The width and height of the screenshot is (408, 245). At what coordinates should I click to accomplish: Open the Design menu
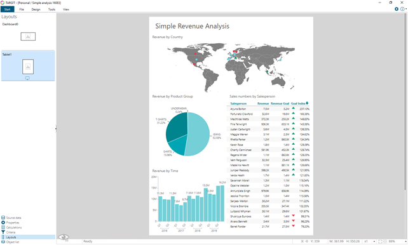click(x=36, y=10)
